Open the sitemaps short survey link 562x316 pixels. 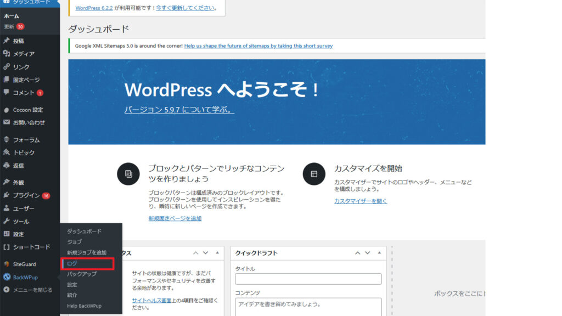(258, 46)
